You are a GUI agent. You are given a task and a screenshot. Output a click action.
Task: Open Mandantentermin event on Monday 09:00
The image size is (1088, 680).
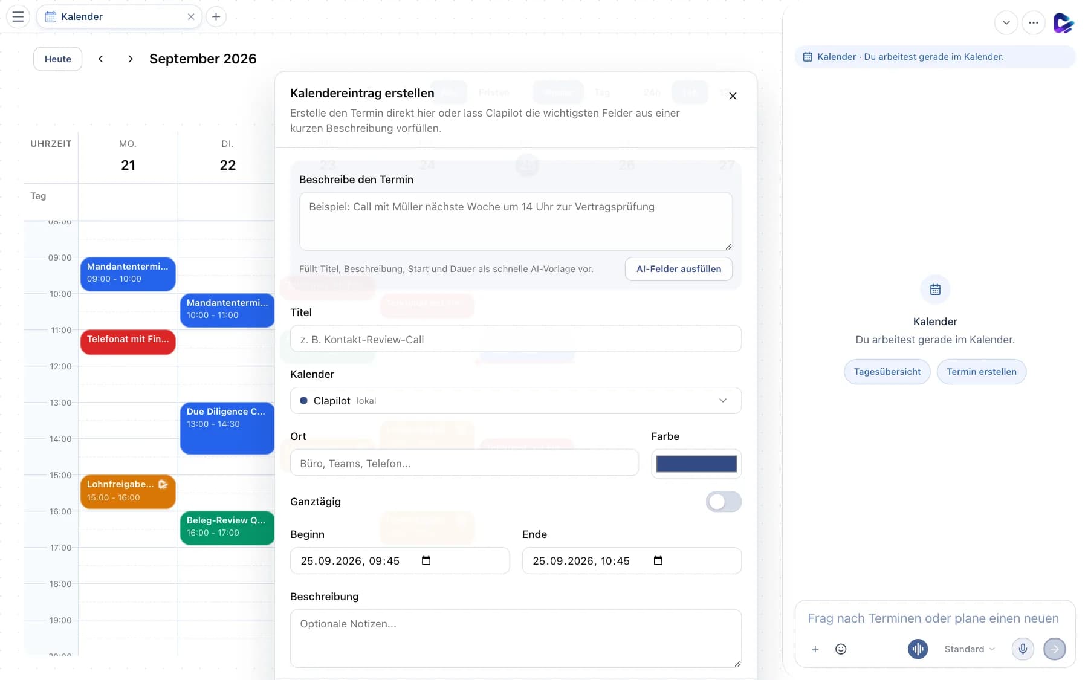[128, 274]
